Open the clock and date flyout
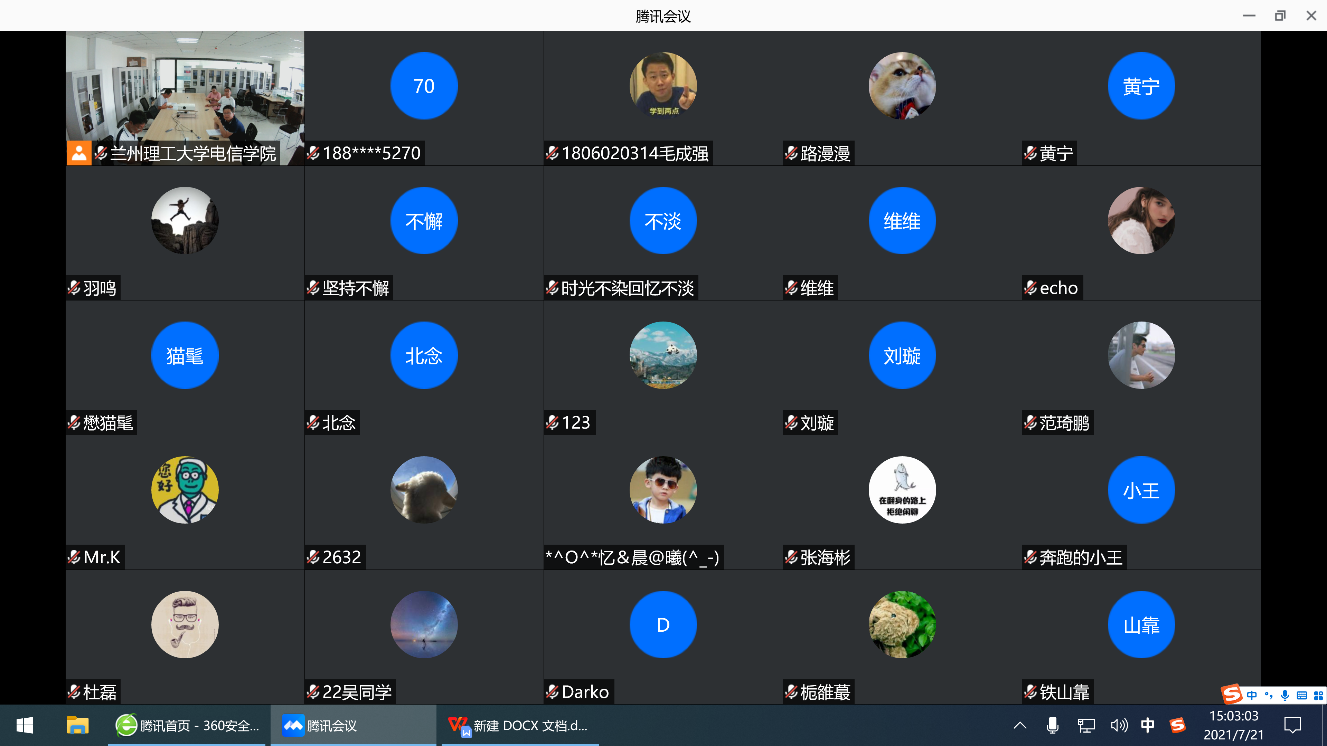Screen dimensions: 1327x746 point(1234,725)
